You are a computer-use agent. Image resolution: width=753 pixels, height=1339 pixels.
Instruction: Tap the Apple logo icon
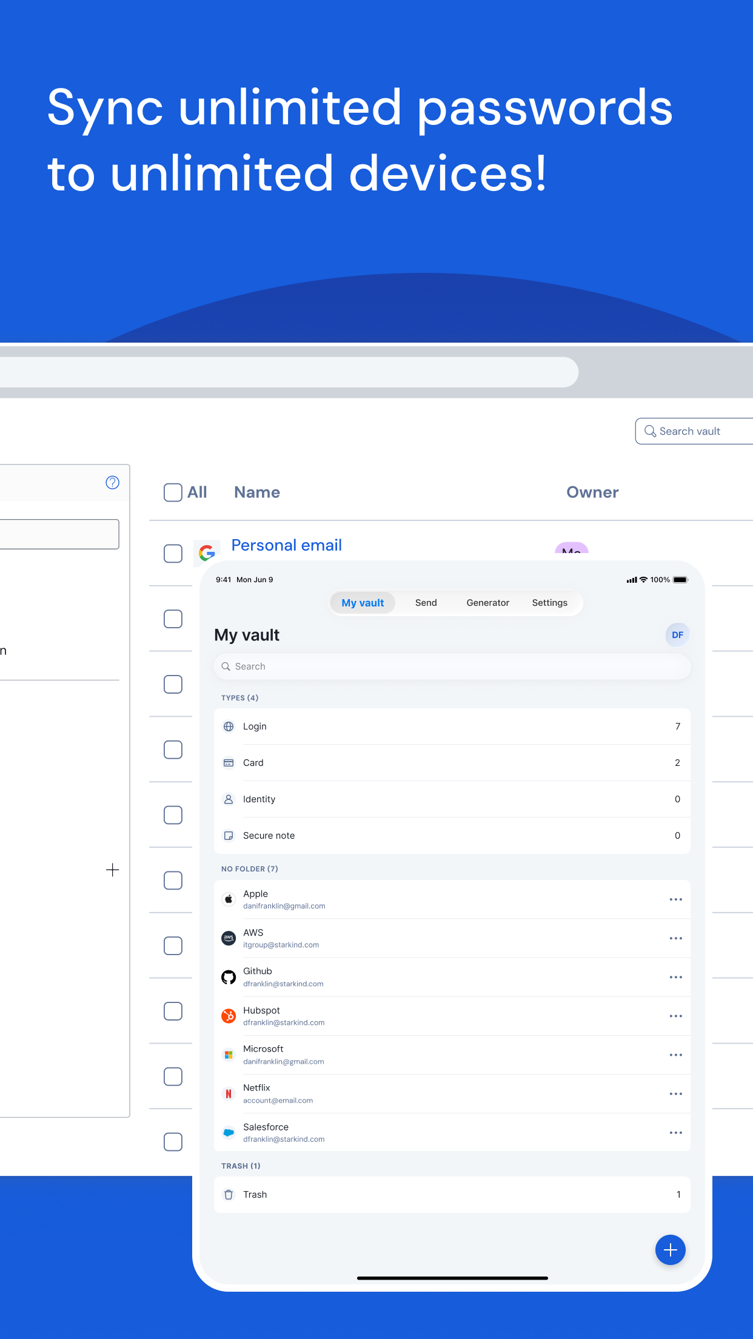(x=229, y=899)
